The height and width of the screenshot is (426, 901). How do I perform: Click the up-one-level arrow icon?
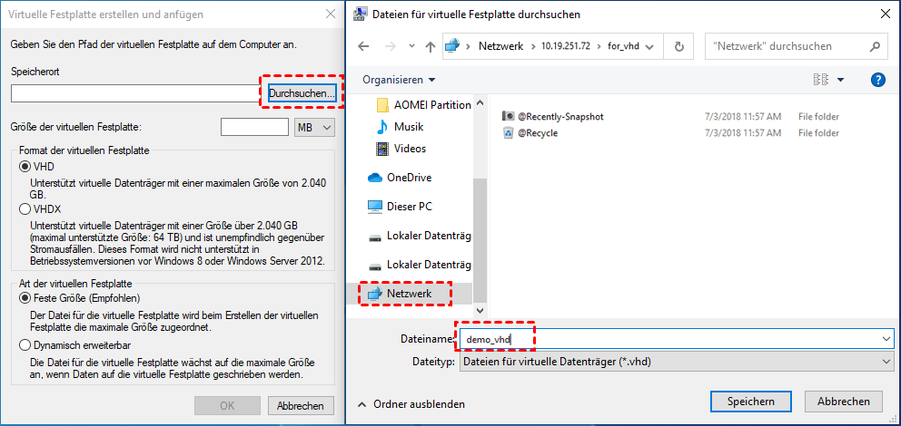tap(430, 46)
